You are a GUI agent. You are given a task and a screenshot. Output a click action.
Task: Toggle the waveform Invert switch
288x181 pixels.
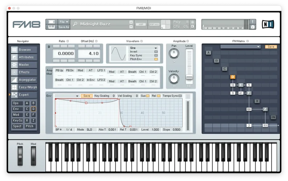point(156,52)
